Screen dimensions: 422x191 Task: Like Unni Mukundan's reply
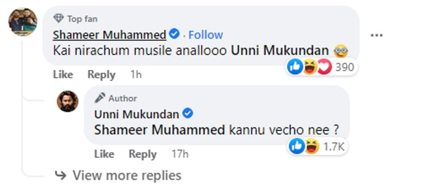point(104,154)
